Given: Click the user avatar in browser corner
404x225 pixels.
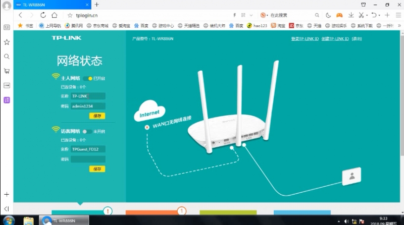Looking at the screenshot, I should coord(7,6).
